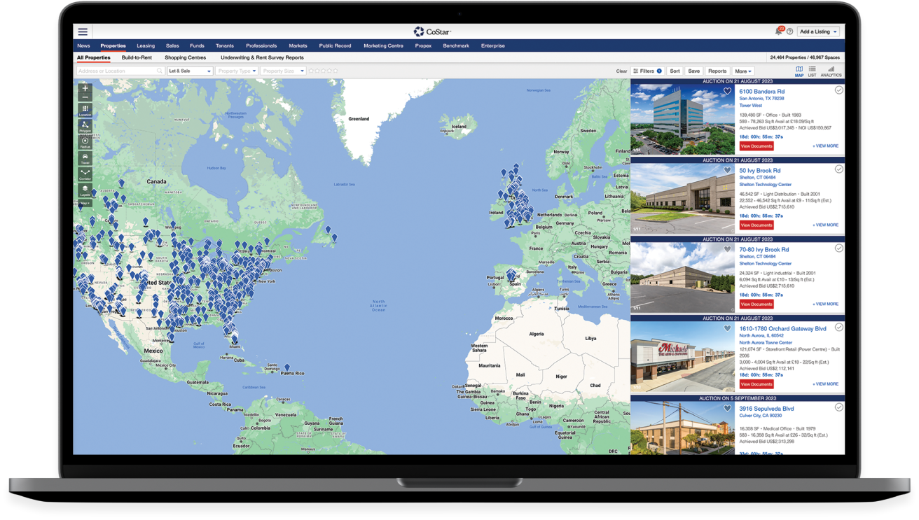Image resolution: width=919 pixels, height=520 pixels.
Task: Select the 1610-1780 Orchard Gateway Blvd checkmark
Action: coord(838,328)
